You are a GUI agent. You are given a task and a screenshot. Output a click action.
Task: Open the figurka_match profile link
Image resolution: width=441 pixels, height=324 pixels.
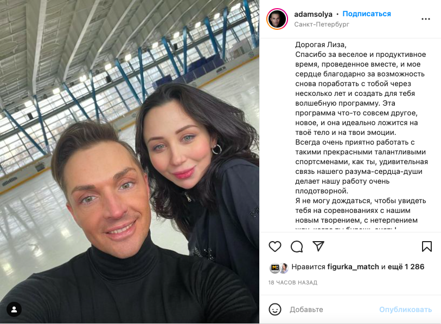tap(353, 267)
